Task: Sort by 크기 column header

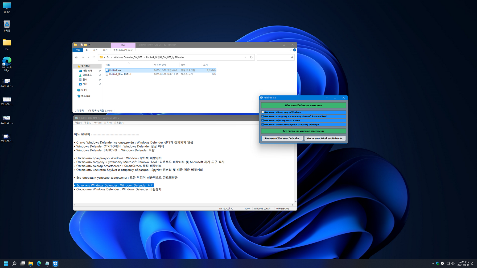Action: point(209,65)
